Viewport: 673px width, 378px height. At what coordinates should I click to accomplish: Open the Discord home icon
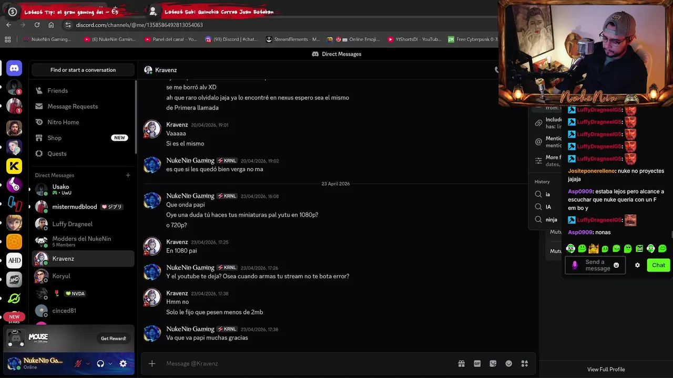[x=14, y=68]
